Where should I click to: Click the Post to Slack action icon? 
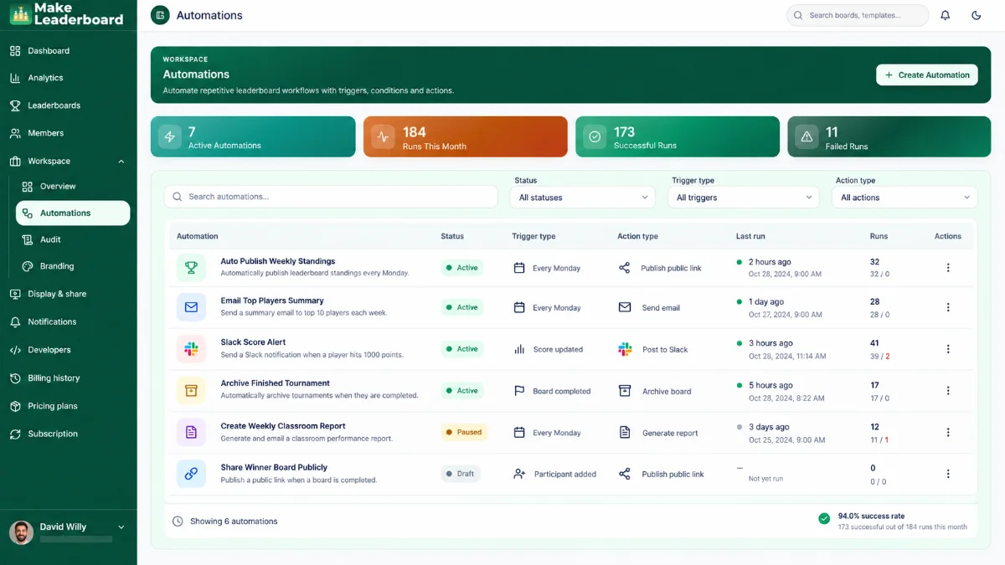[x=625, y=349]
